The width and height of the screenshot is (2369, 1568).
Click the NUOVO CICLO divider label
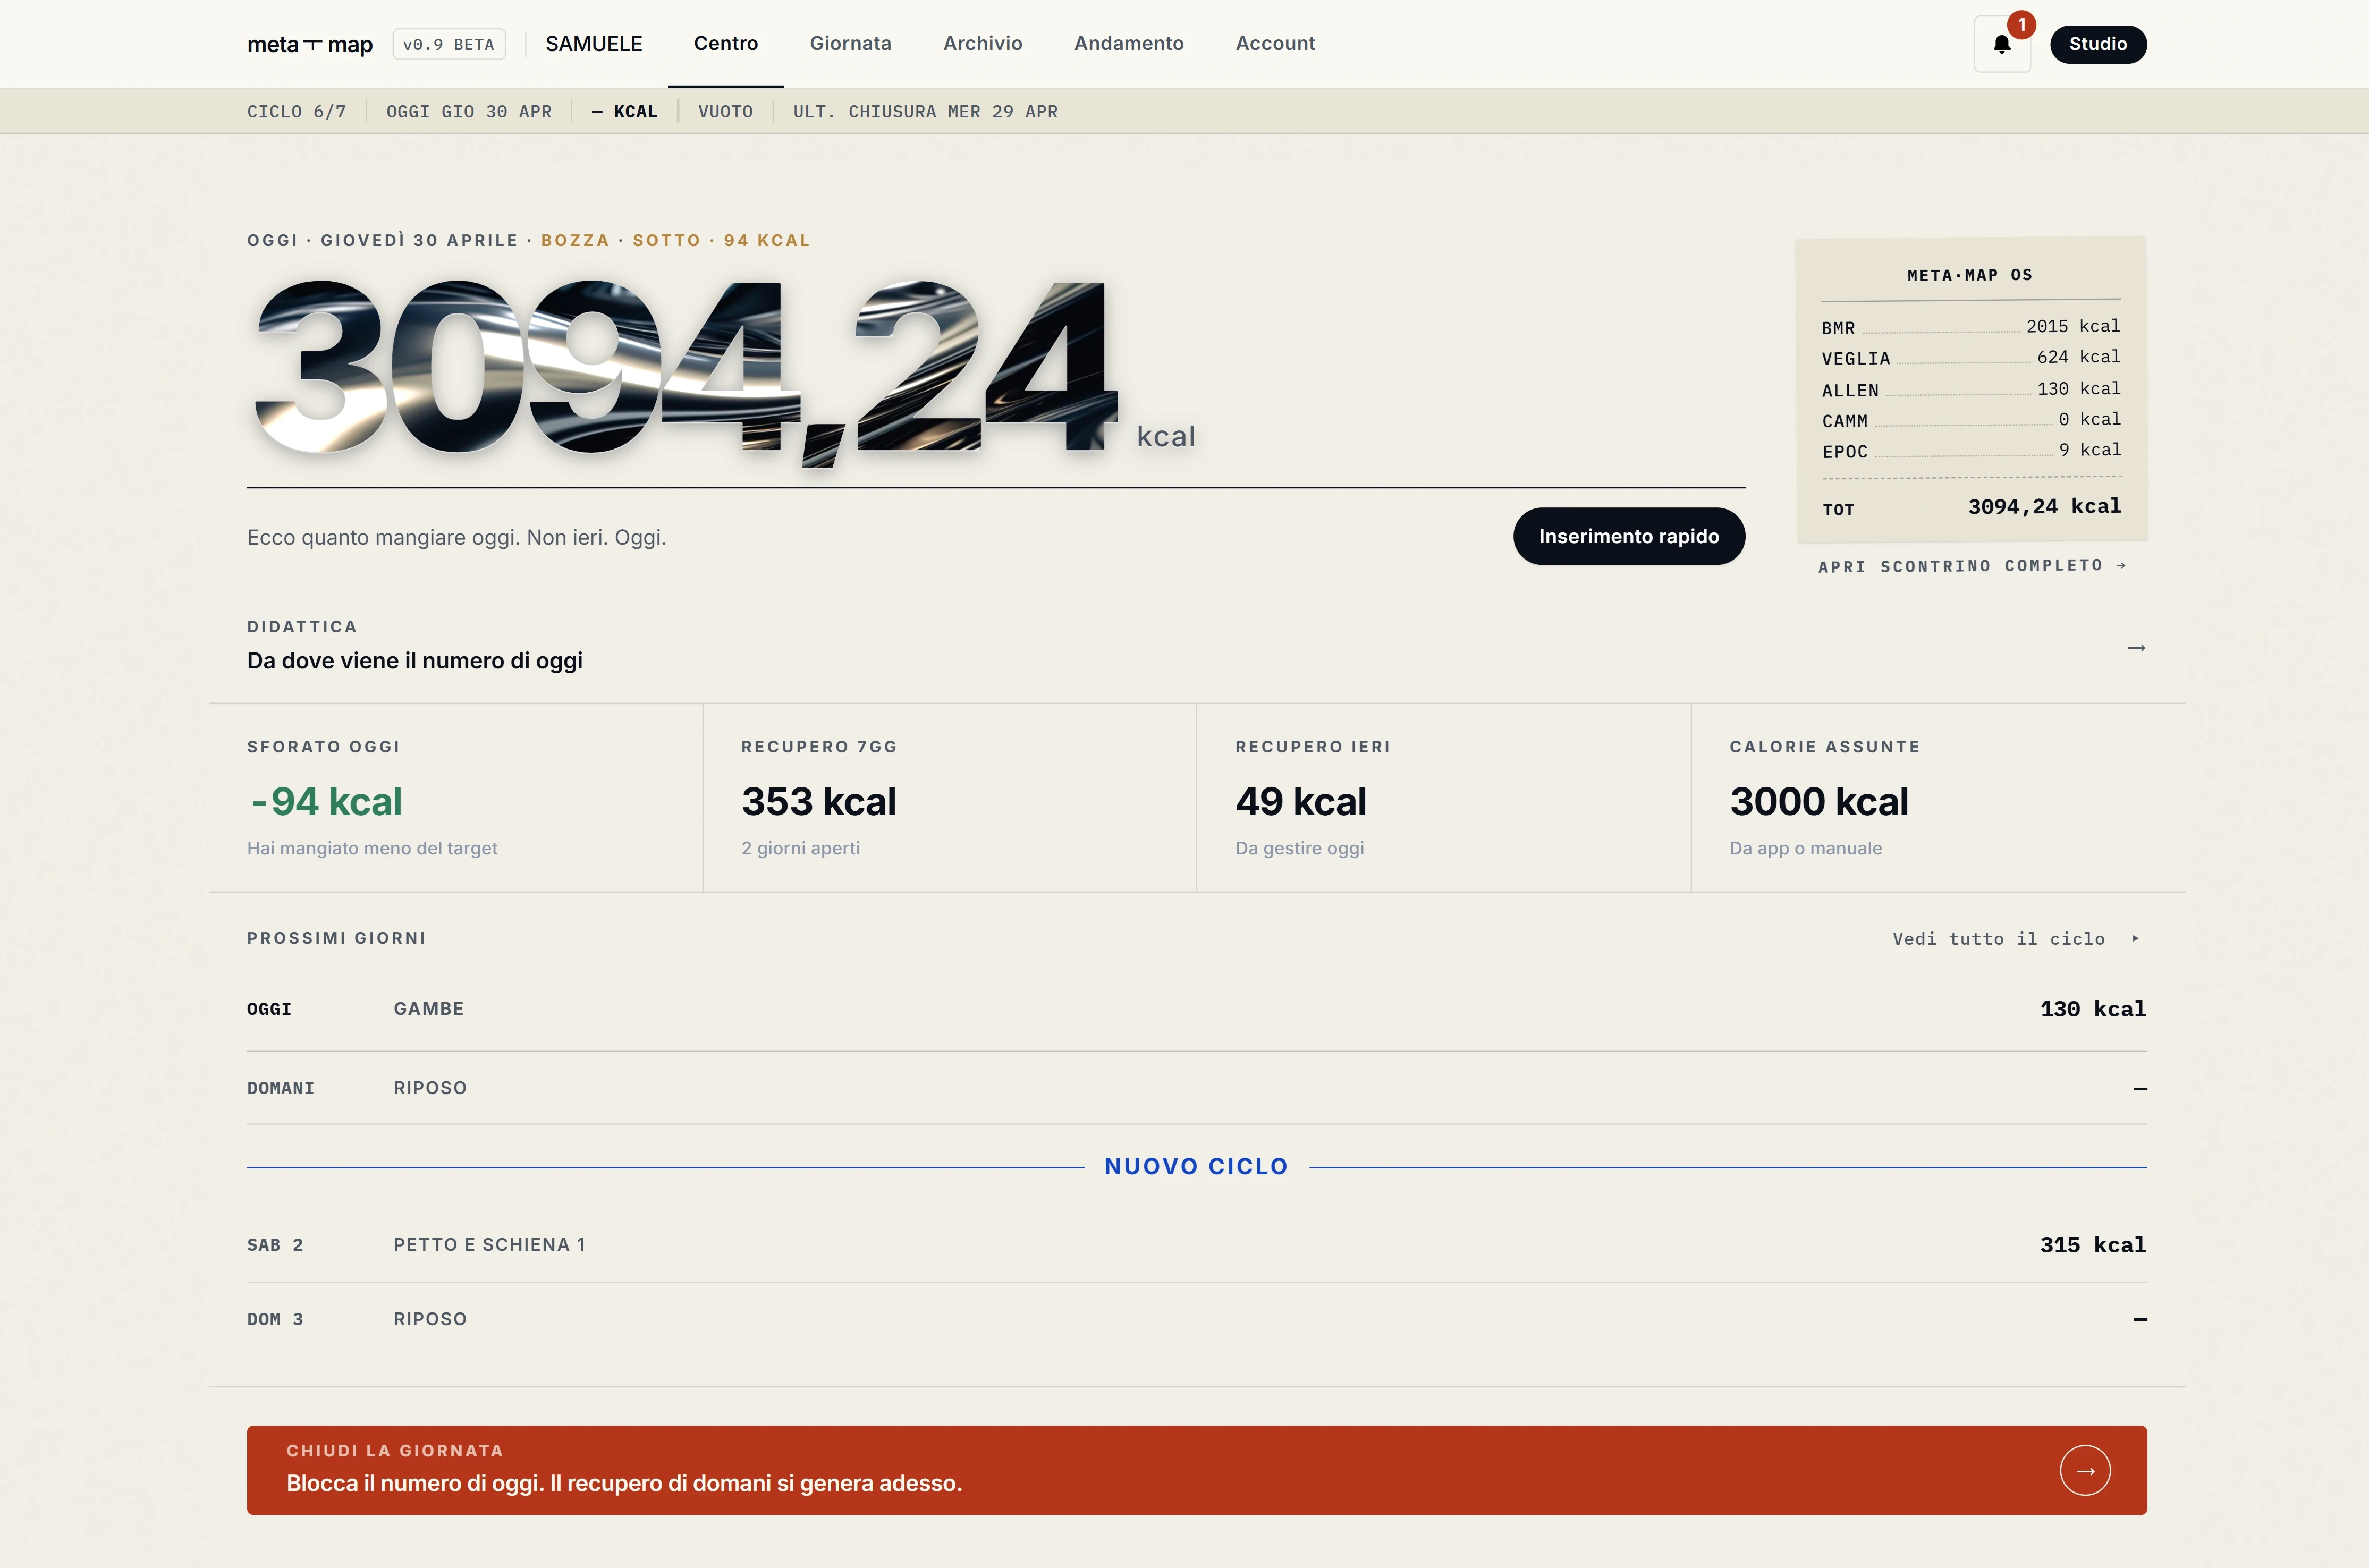[x=1196, y=1166]
